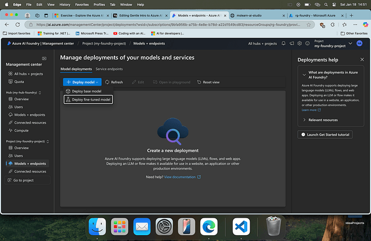Switch to Editing Gentle Intro to Azure tab
Viewport: 371px width, 241px height.
pyautogui.click(x=140, y=15)
